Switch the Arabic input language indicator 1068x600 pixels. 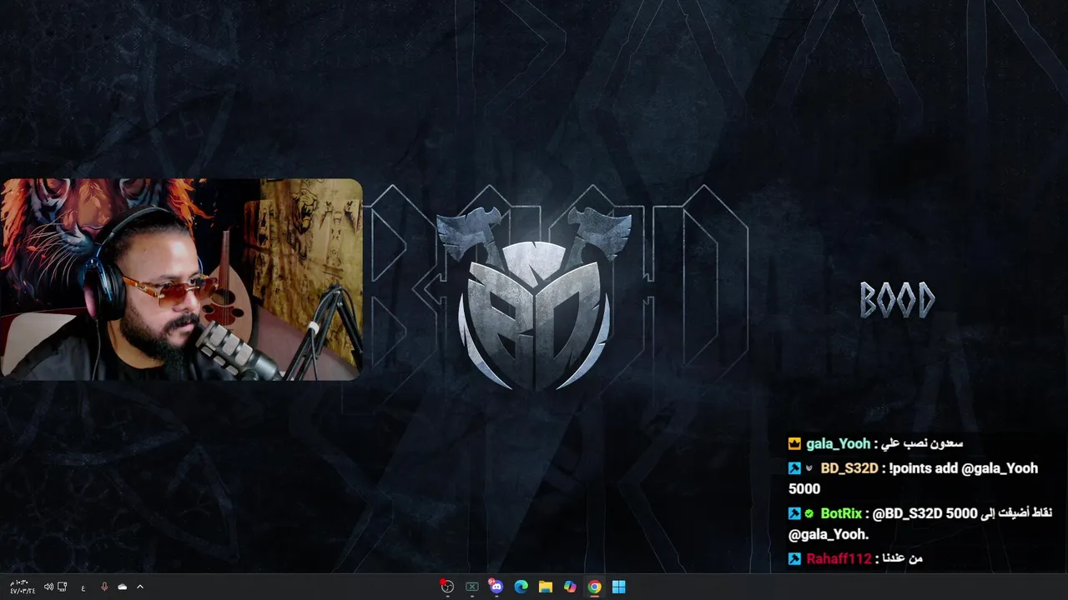pyautogui.click(x=83, y=587)
